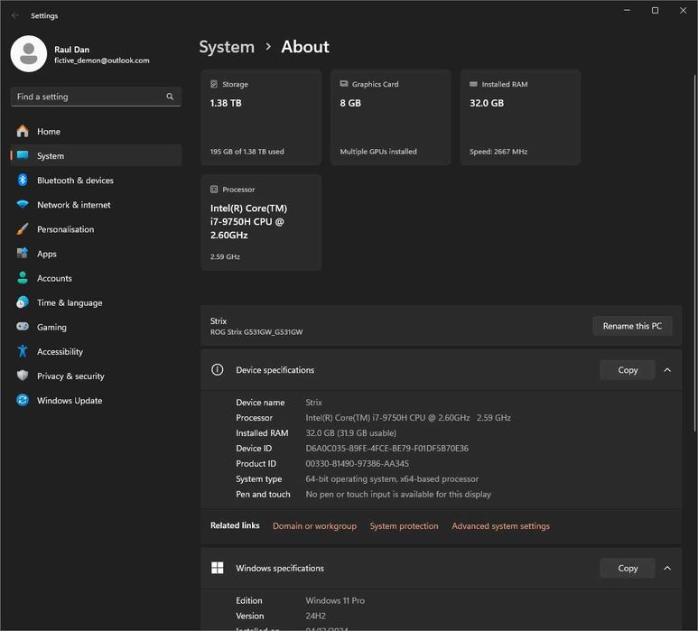This screenshot has width=698, height=631.
Task: Select Windows Update in sidebar
Action: click(96, 401)
